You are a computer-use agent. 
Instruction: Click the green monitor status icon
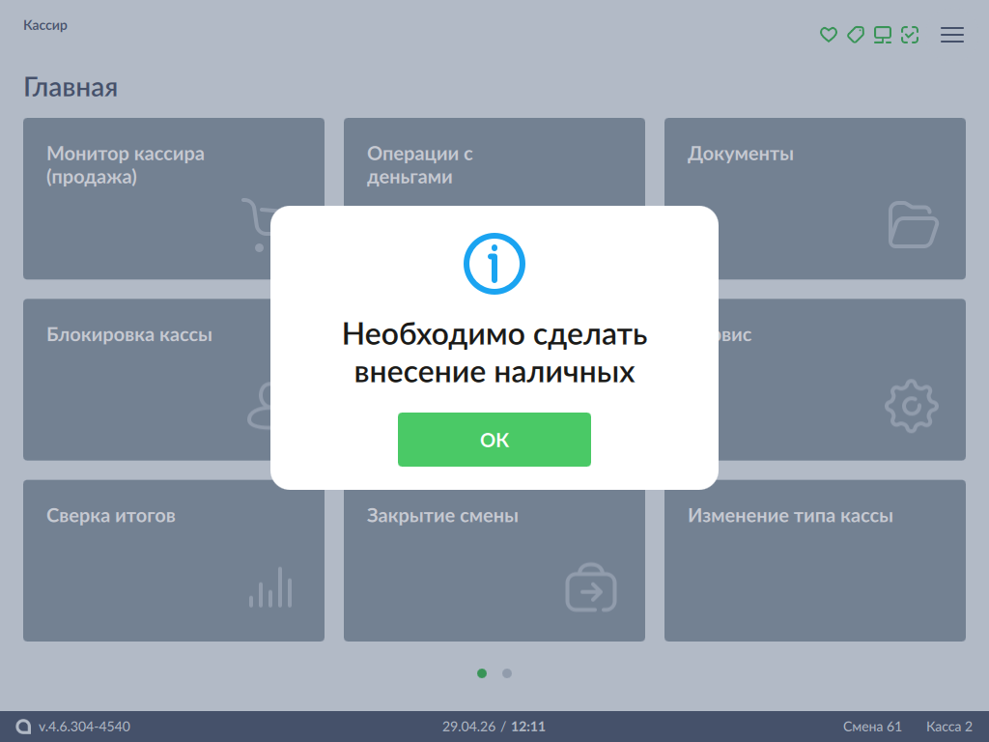[x=883, y=35]
